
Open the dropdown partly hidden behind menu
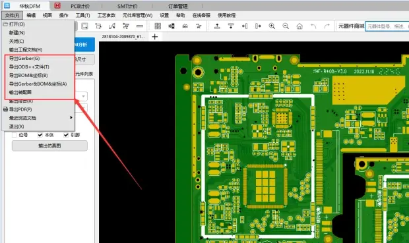click(x=83, y=96)
